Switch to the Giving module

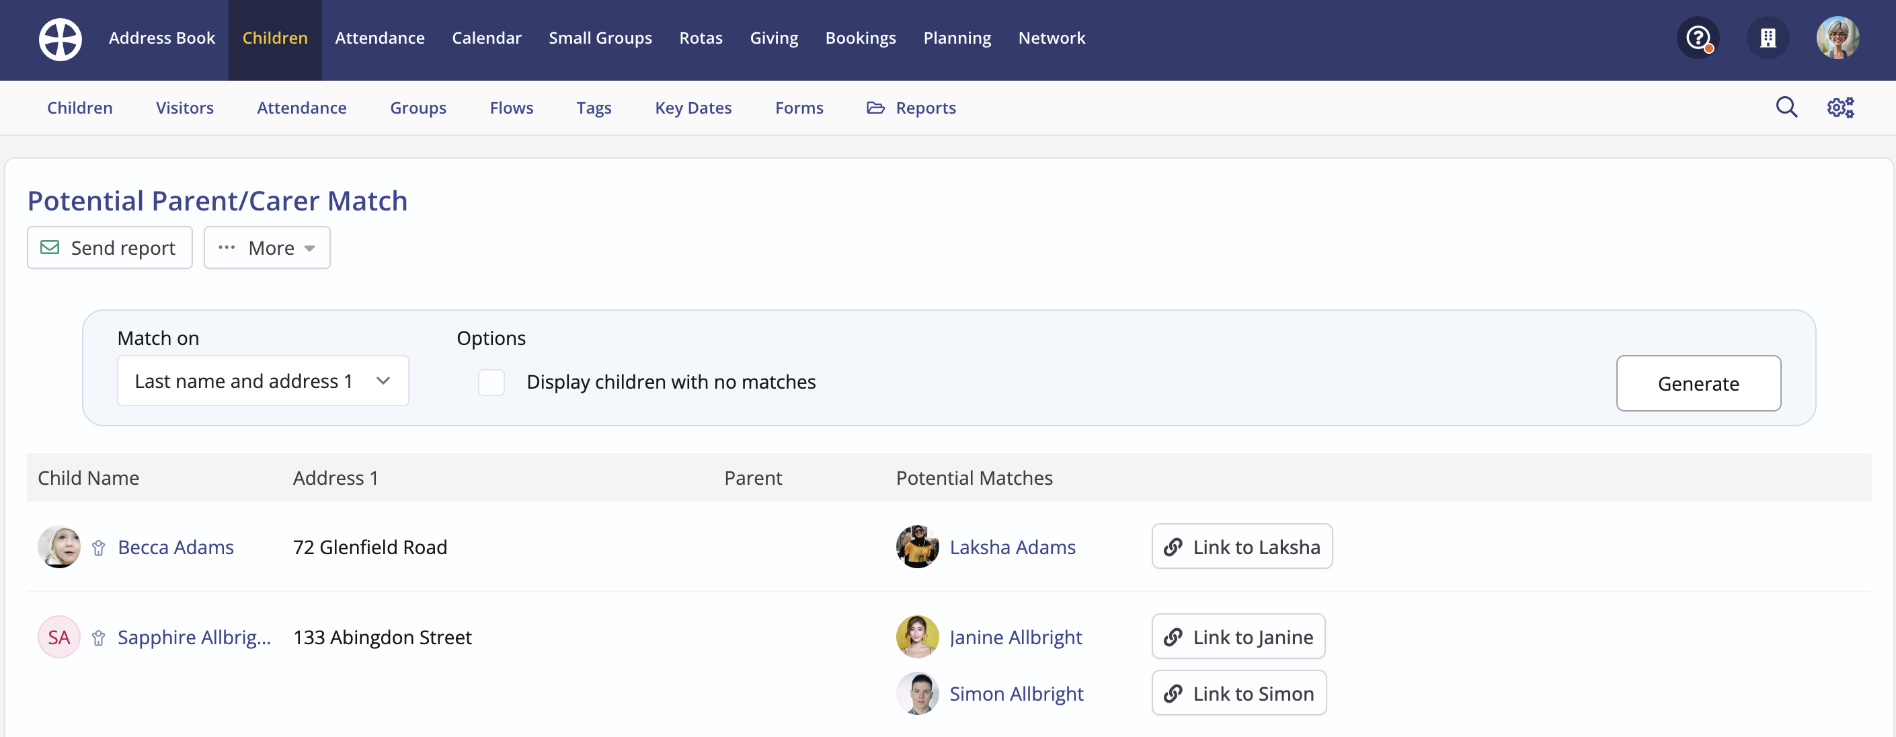[773, 38]
